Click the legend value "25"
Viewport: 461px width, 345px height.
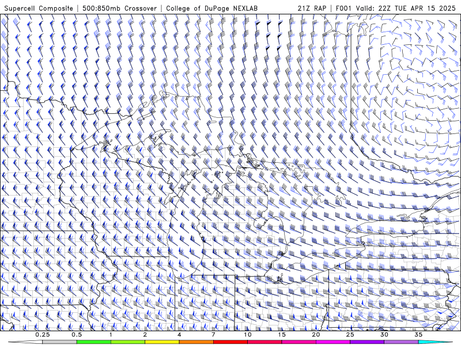(x=350, y=335)
